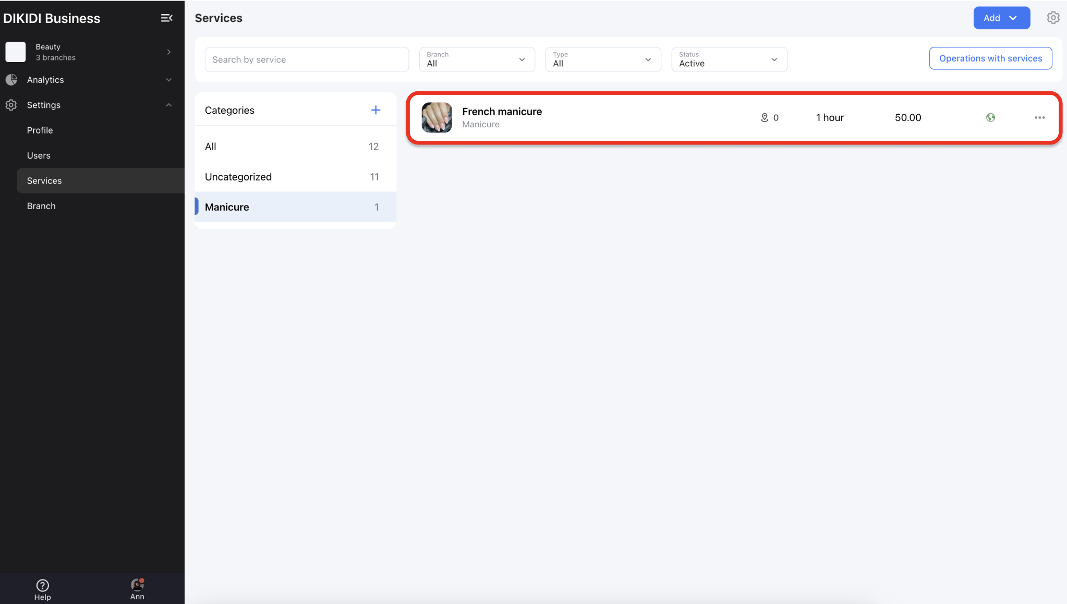Image resolution: width=1067 pixels, height=604 pixels.
Task: Open the settings gear in top right
Action: pos(1053,18)
